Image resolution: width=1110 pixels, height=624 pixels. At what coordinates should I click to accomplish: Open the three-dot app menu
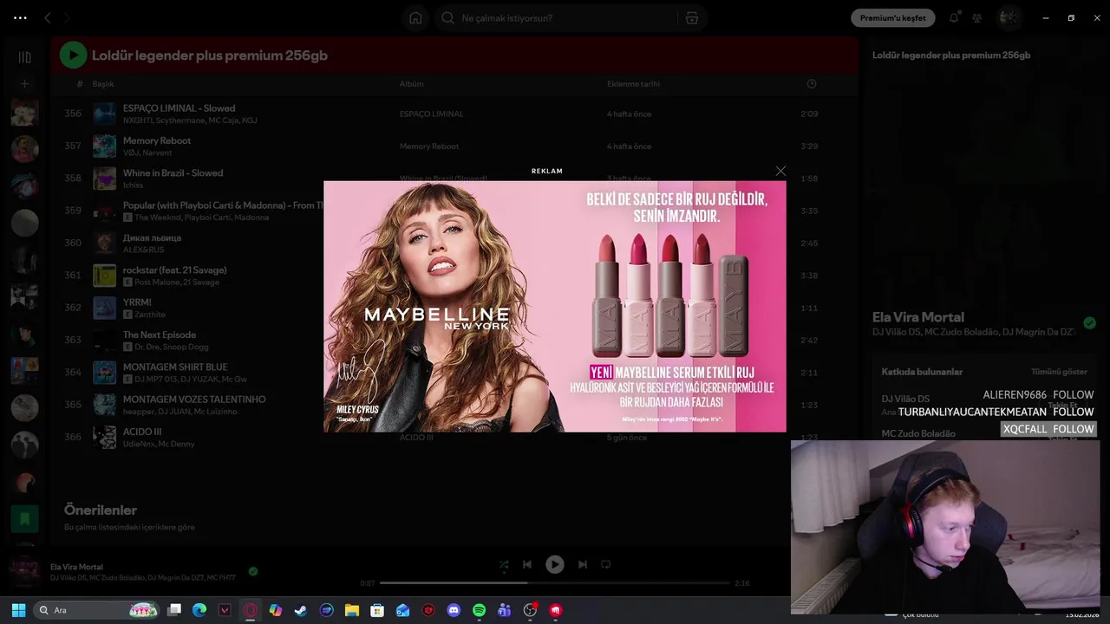pyautogui.click(x=20, y=17)
